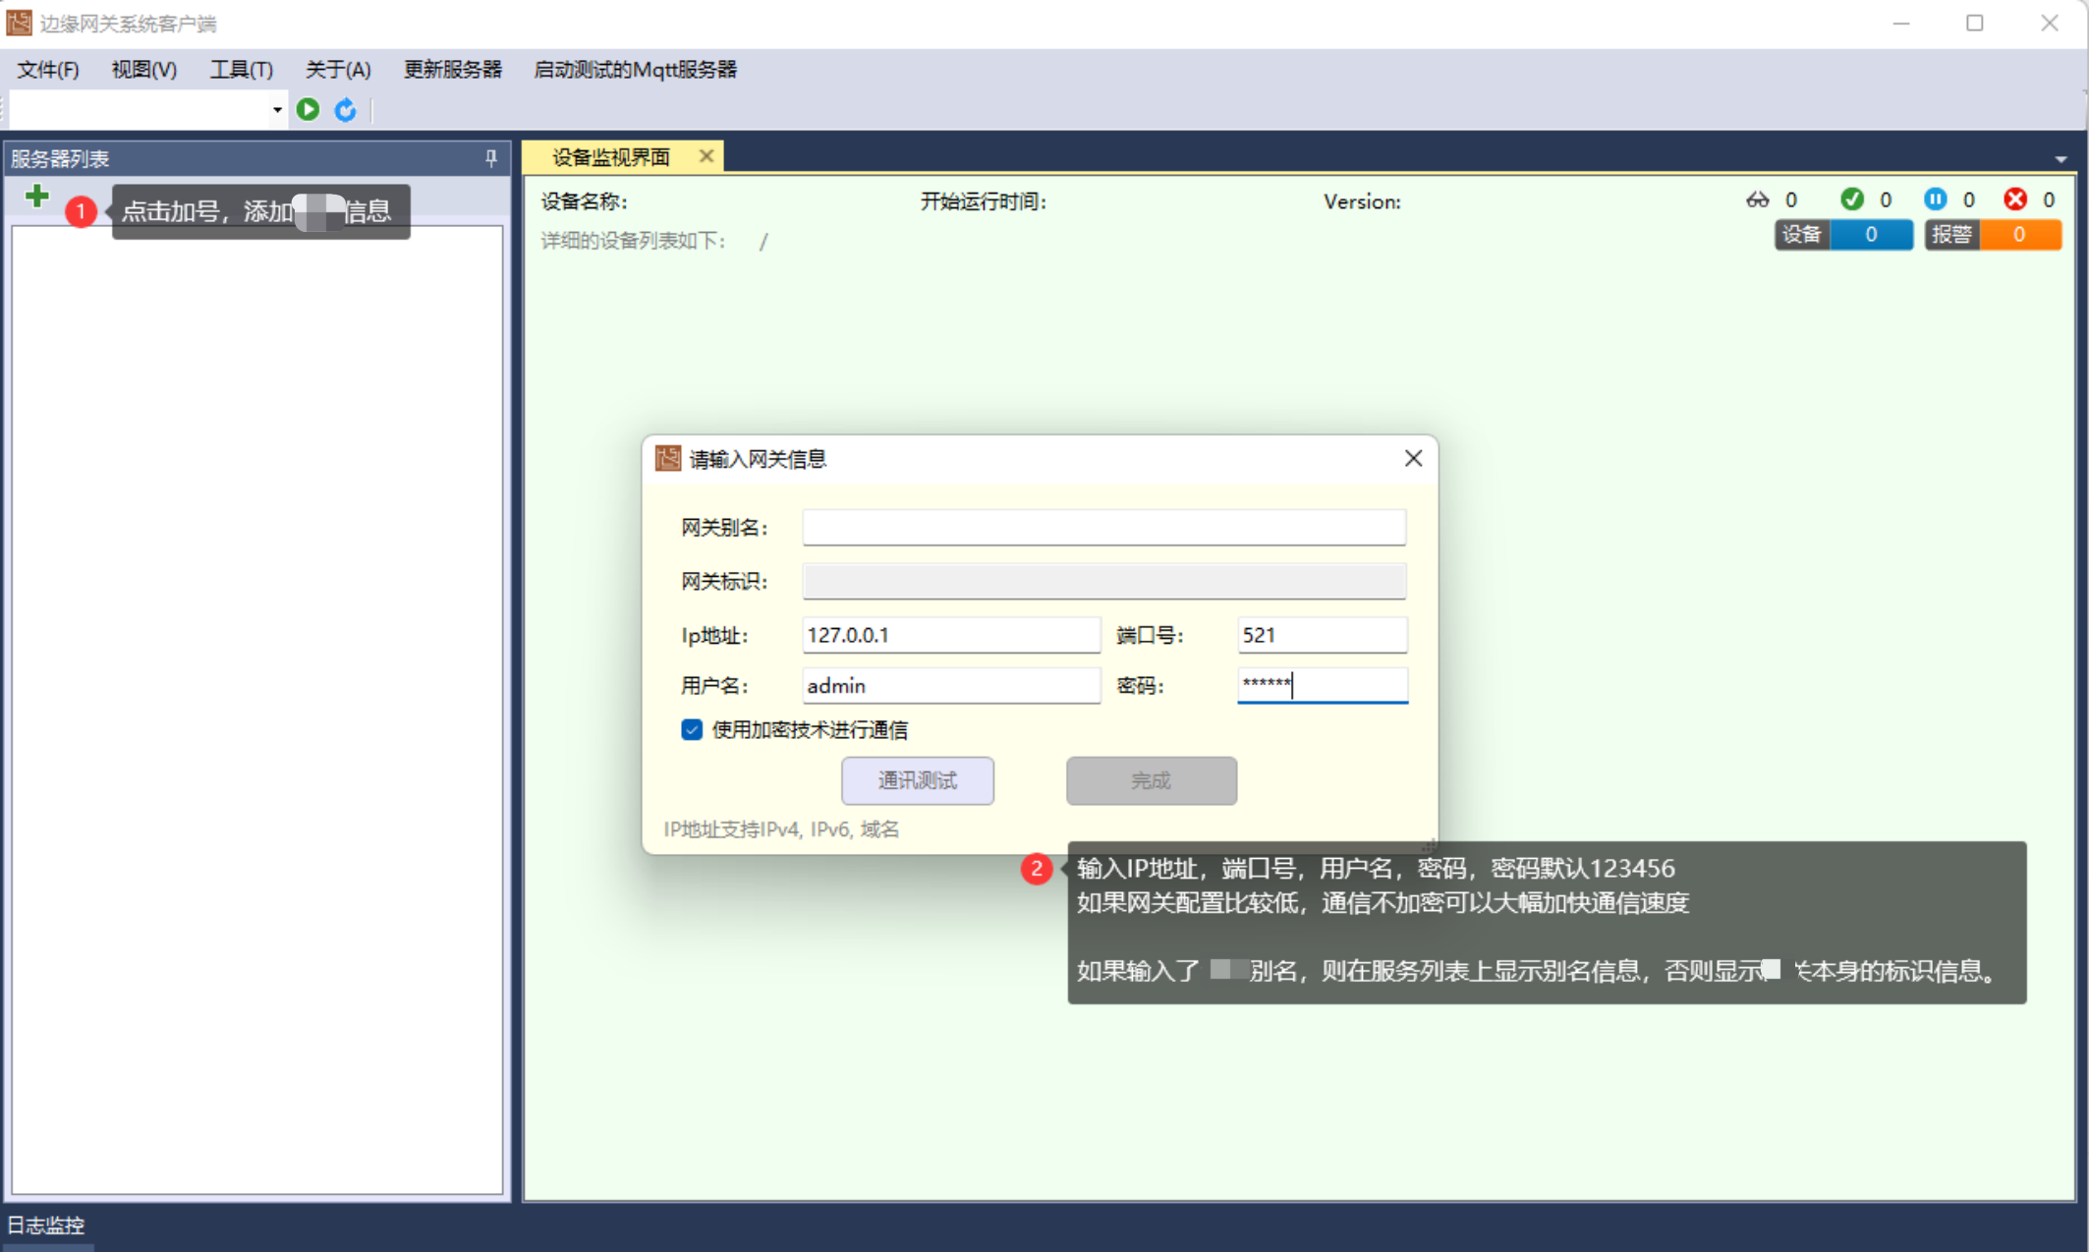Open the toolbar combo box dropdown
The width and height of the screenshot is (2089, 1252).
[x=277, y=109]
